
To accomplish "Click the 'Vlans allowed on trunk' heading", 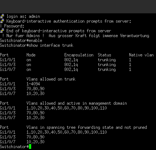I will tap(51, 79).
